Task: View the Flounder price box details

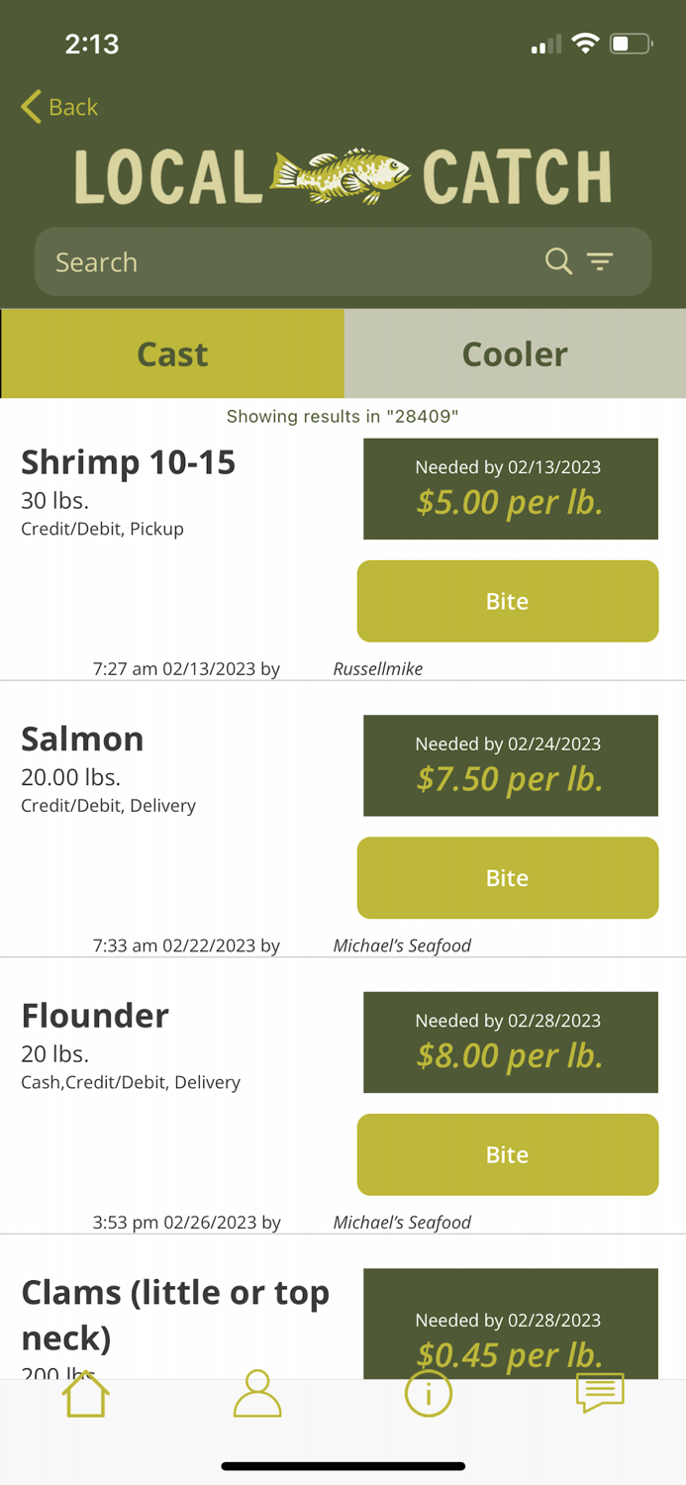Action: click(x=510, y=1041)
